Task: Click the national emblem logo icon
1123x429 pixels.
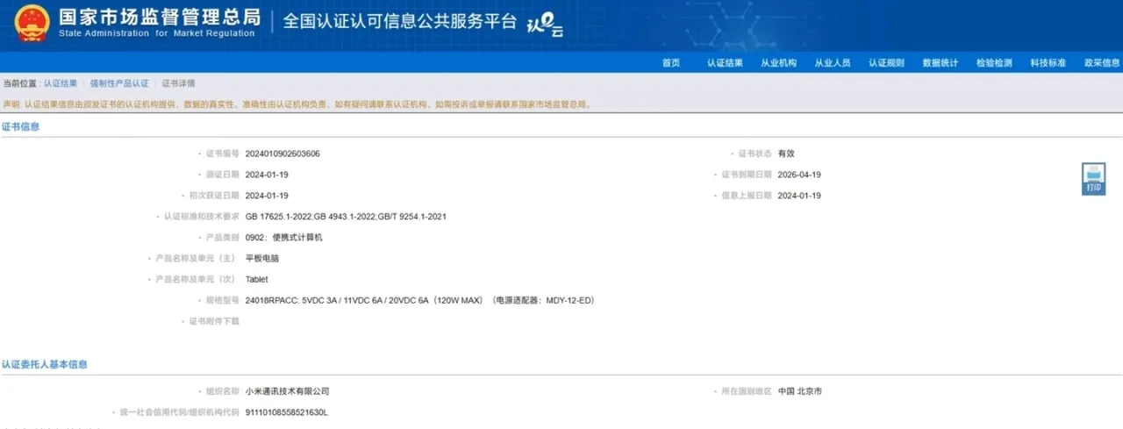Action: (x=32, y=24)
